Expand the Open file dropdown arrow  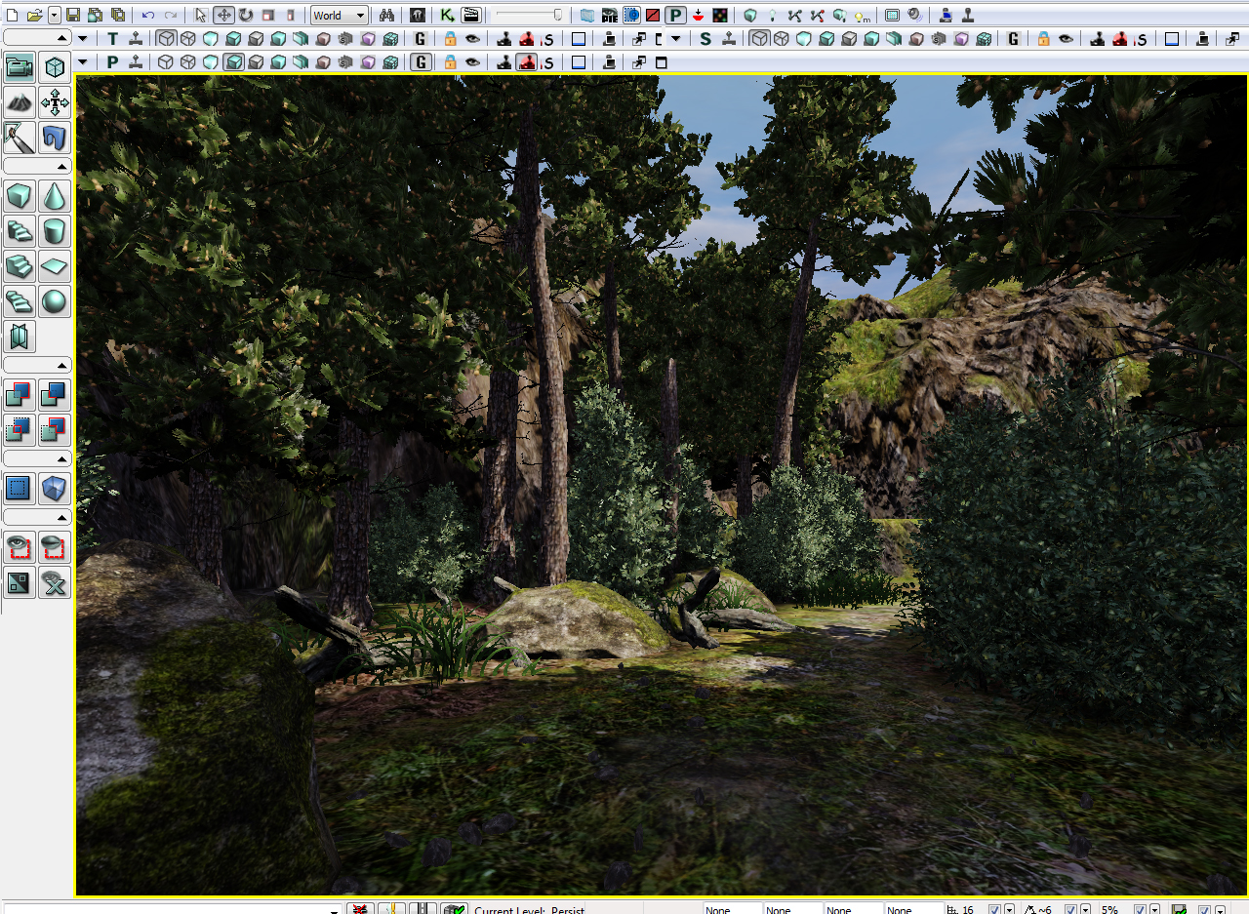pos(54,15)
